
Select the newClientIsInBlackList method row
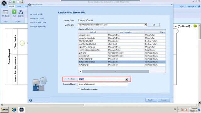click(122, 44)
